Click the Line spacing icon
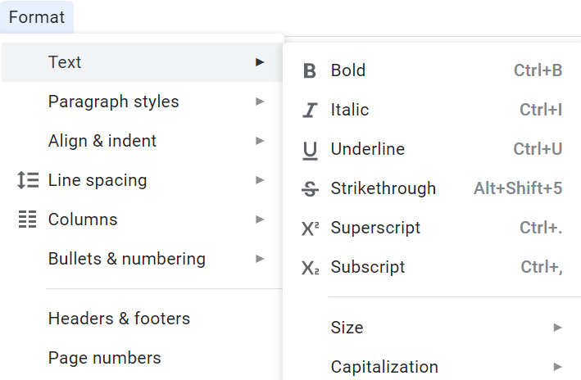This screenshot has height=380, width=581. [28, 180]
